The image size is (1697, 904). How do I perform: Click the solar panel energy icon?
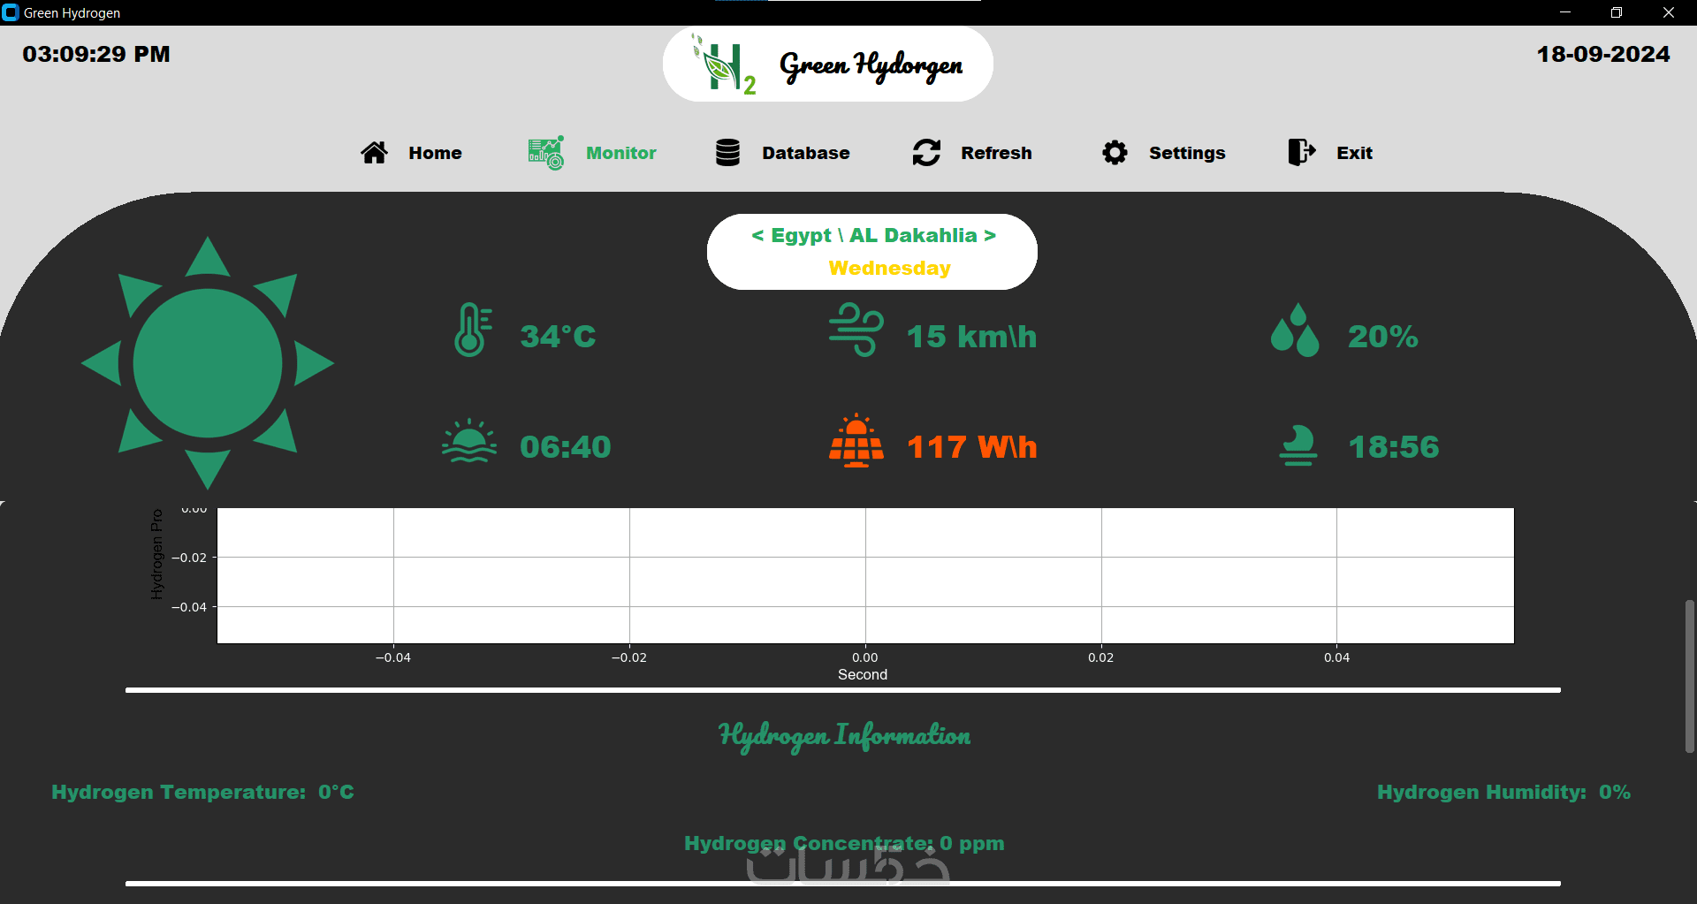(856, 441)
